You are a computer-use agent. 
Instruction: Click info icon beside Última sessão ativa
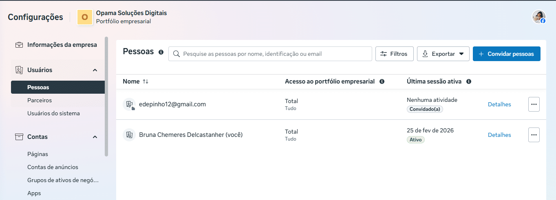click(x=469, y=81)
